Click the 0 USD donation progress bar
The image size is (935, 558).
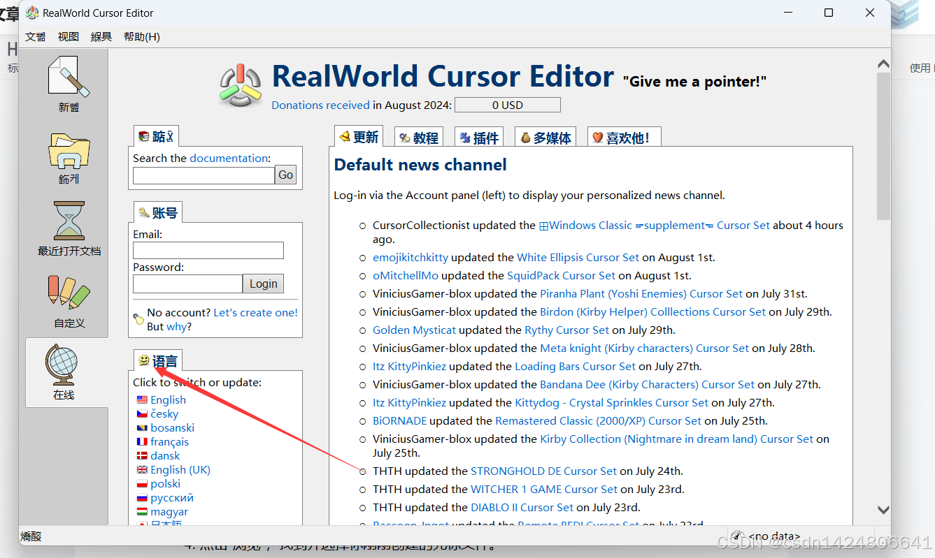[508, 105]
